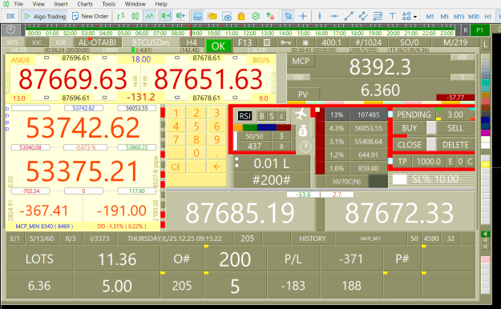This screenshot has height=309, width=501.
Task: Click the backspace arrow on the keypad
Action: [x=216, y=167]
